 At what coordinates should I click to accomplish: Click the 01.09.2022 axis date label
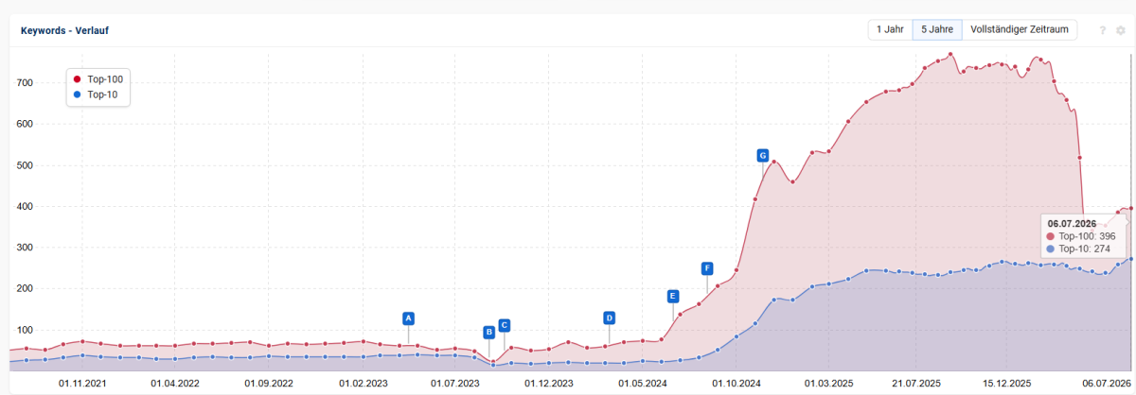(269, 384)
